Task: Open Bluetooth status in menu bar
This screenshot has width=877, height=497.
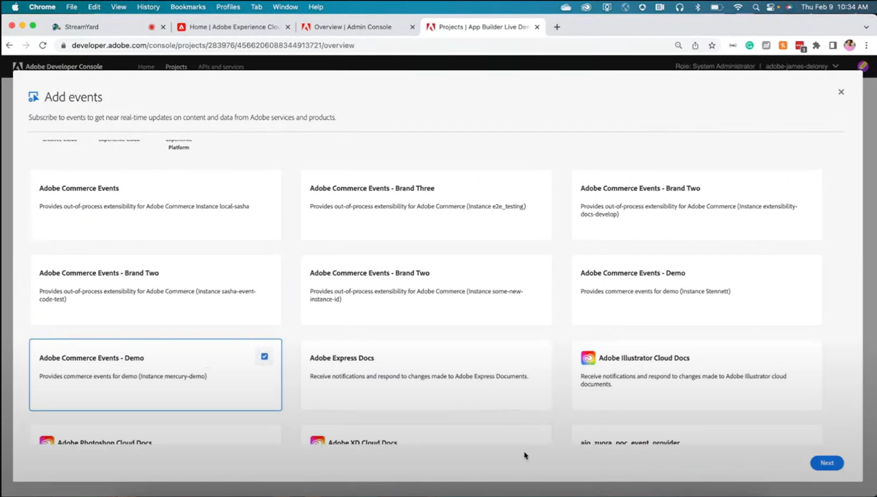Action: click(697, 7)
